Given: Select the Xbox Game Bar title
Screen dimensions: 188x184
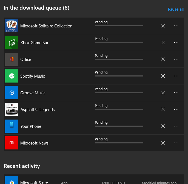Looking at the screenshot, I should coord(35,43).
